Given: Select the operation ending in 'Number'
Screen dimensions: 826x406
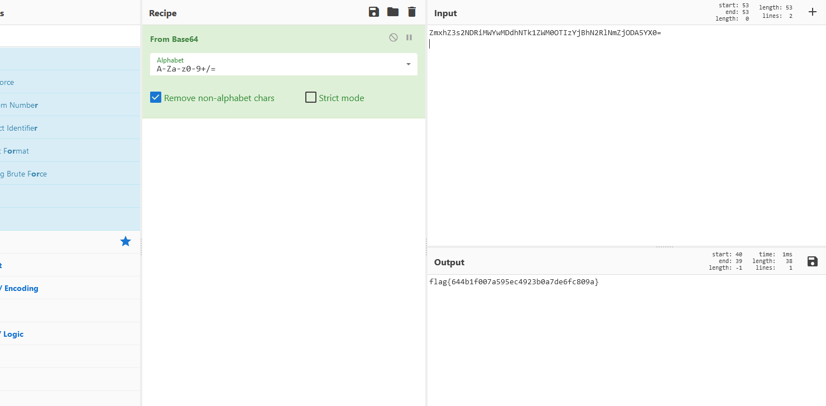Looking at the screenshot, I should click(x=70, y=105).
